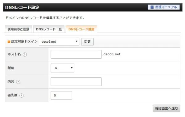The height and width of the screenshot is (117, 185).
Task: Open the 種別 record type dropdown showing A
Action: coord(62,68)
